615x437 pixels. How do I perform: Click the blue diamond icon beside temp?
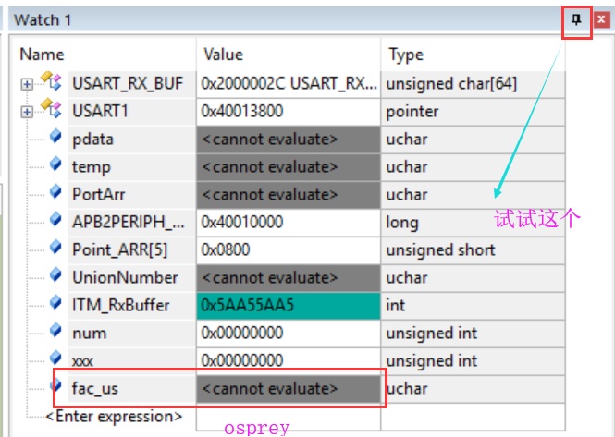click(55, 164)
